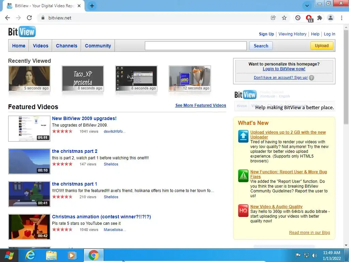The height and width of the screenshot is (262, 349).
Task: Click the help question mark icon
Action: coord(312,78)
